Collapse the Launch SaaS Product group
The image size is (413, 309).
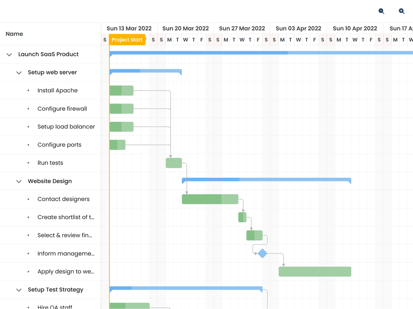(x=9, y=54)
